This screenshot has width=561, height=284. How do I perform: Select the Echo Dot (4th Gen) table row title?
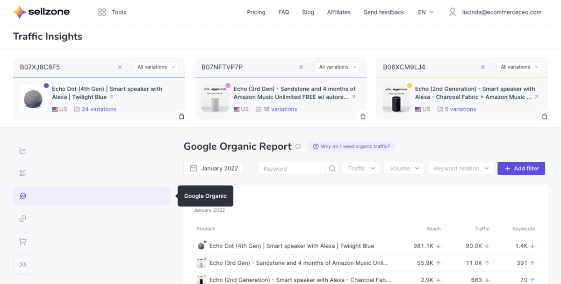pyautogui.click(x=292, y=246)
